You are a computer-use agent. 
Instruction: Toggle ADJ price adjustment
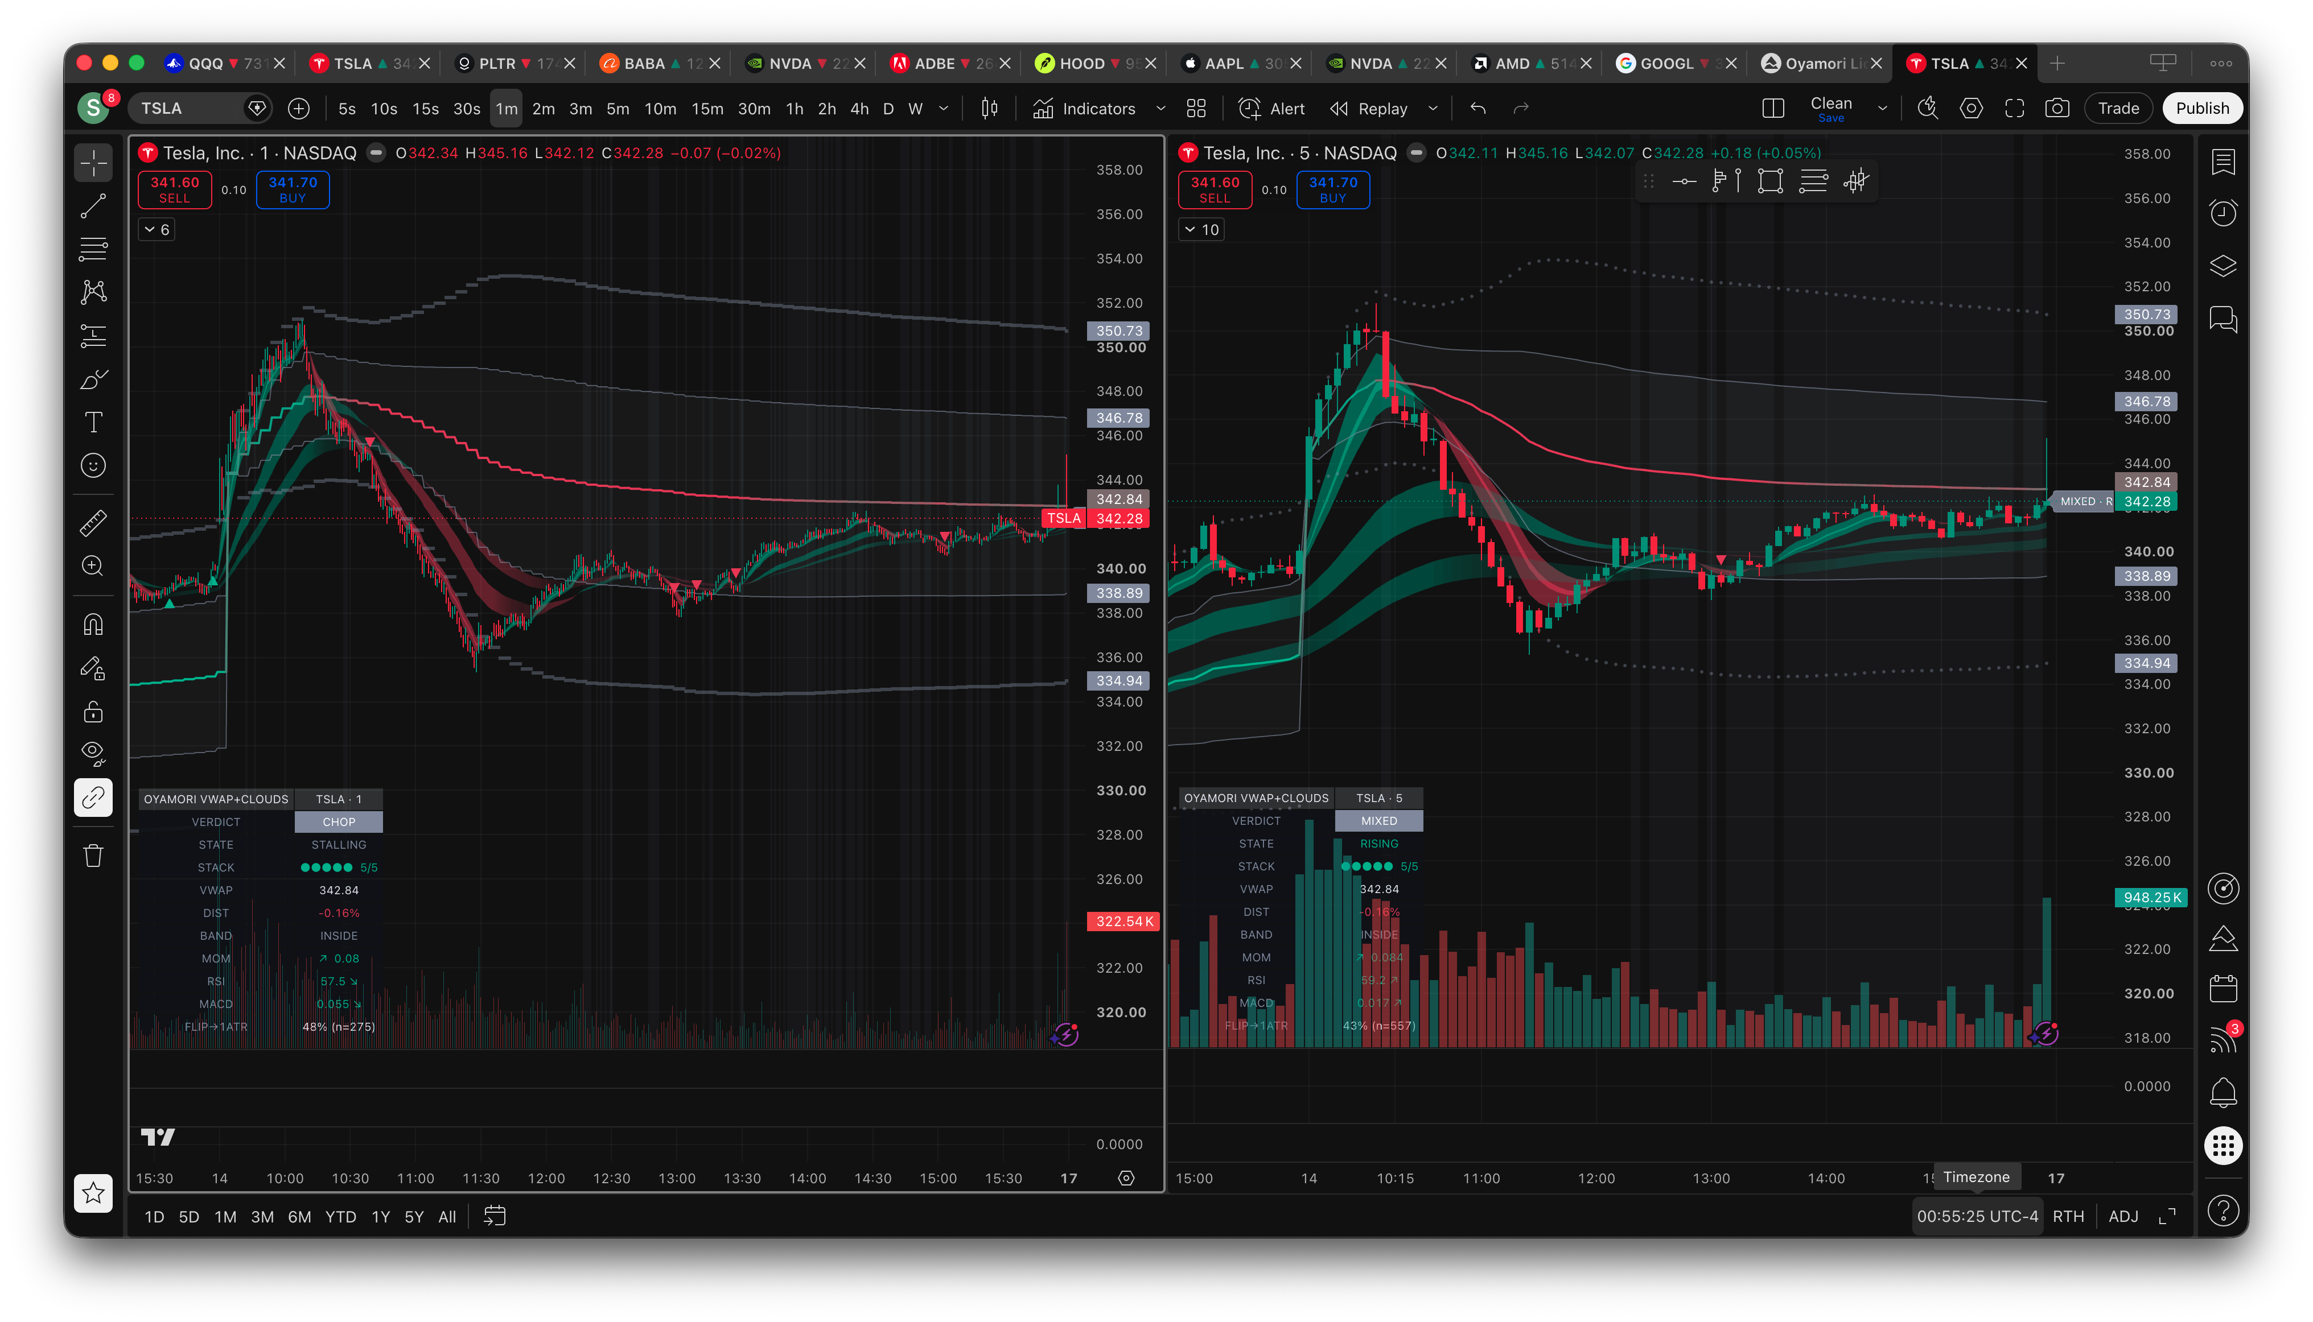click(2123, 1217)
